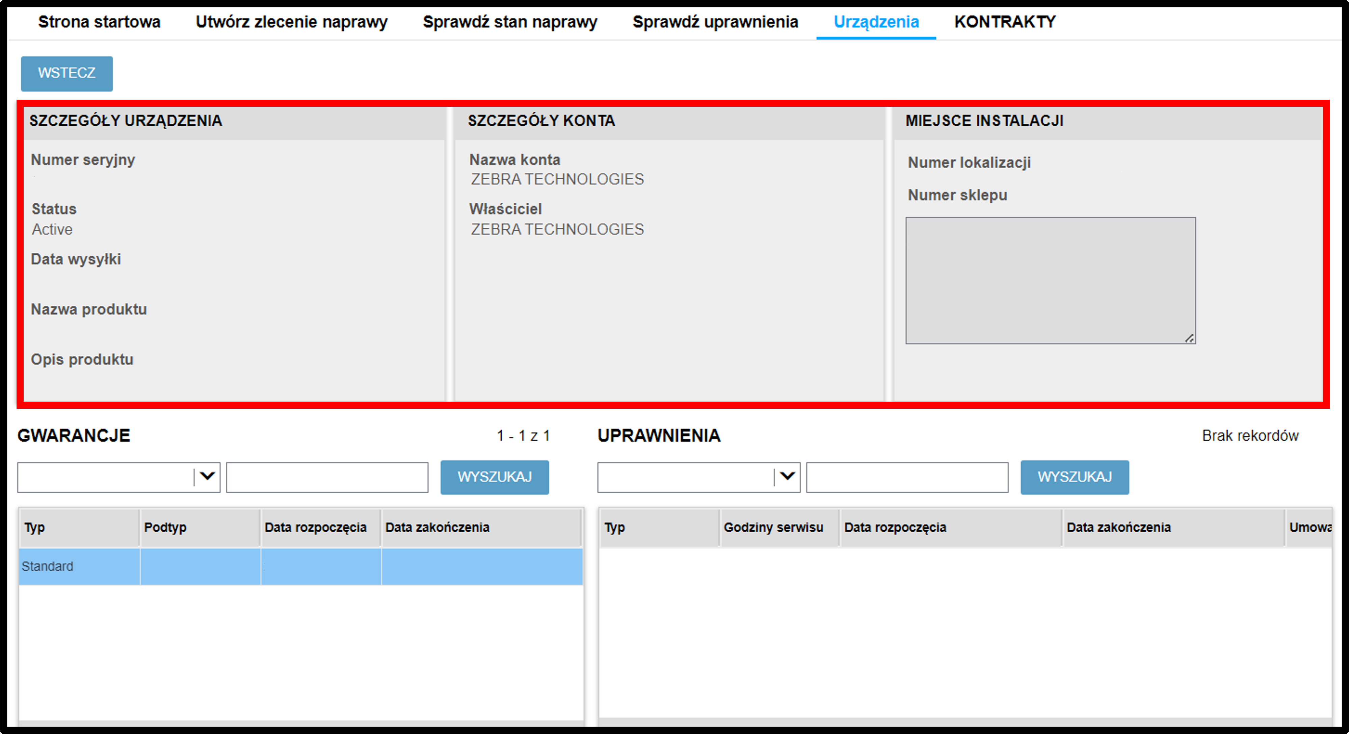The height and width of the screenshot is (734, 1349).
Task: Click the installation location text area
Action: (1051, 280)
